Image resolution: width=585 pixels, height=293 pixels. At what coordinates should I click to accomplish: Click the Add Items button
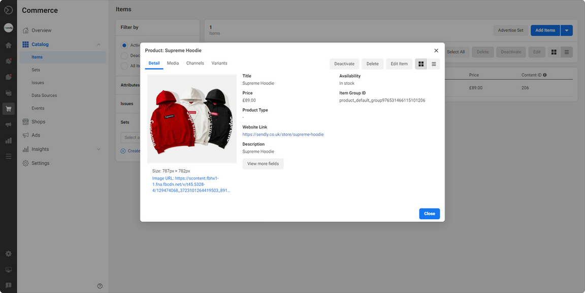(545, 30)
